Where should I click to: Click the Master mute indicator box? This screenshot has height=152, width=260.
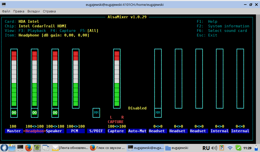pos(14,113)
